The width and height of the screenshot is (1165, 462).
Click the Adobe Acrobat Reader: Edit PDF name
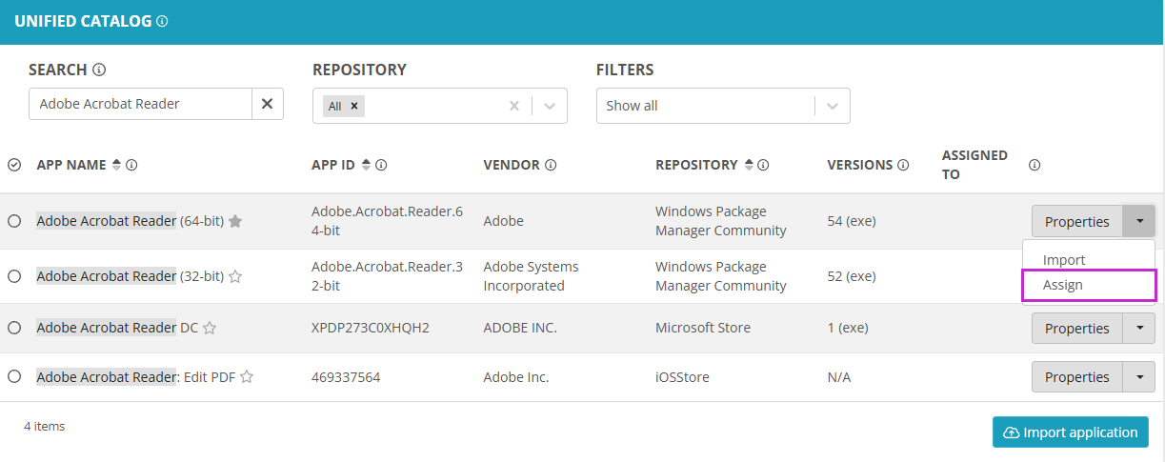135,377
